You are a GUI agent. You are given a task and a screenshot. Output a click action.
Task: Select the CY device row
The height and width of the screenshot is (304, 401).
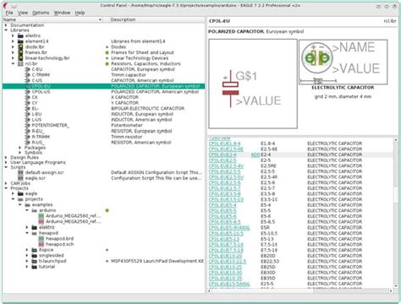[x=103, y=103]
